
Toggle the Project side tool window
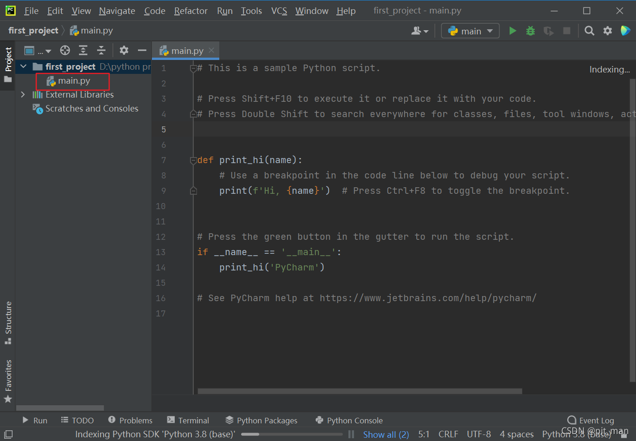[x=8, y=65]
